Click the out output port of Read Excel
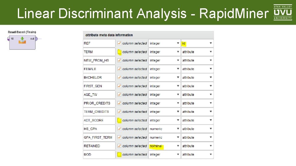The image size is (296, 166). point(36,39)
